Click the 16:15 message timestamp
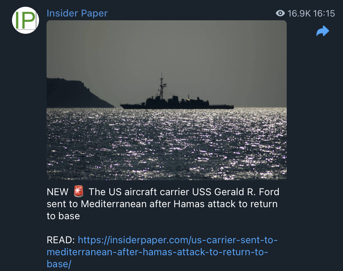 [x=324, y=14]
